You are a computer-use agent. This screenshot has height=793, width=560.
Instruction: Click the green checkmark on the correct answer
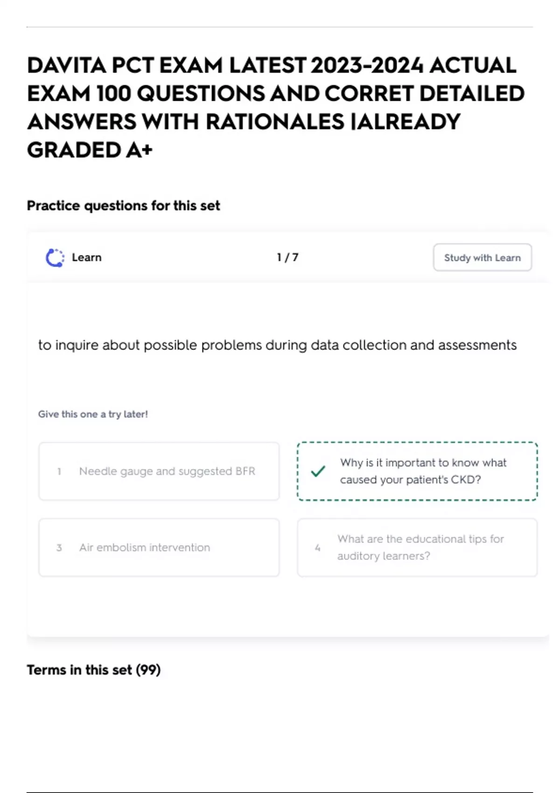318,471
